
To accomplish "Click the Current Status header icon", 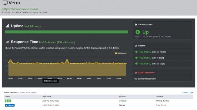I will coord(136,25).
